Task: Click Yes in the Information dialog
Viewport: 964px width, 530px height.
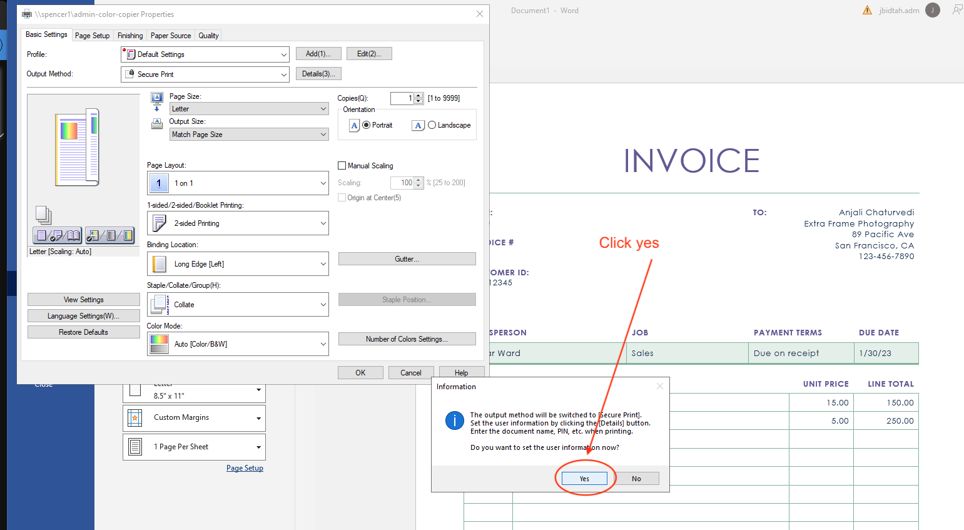Action: (584, 478)
